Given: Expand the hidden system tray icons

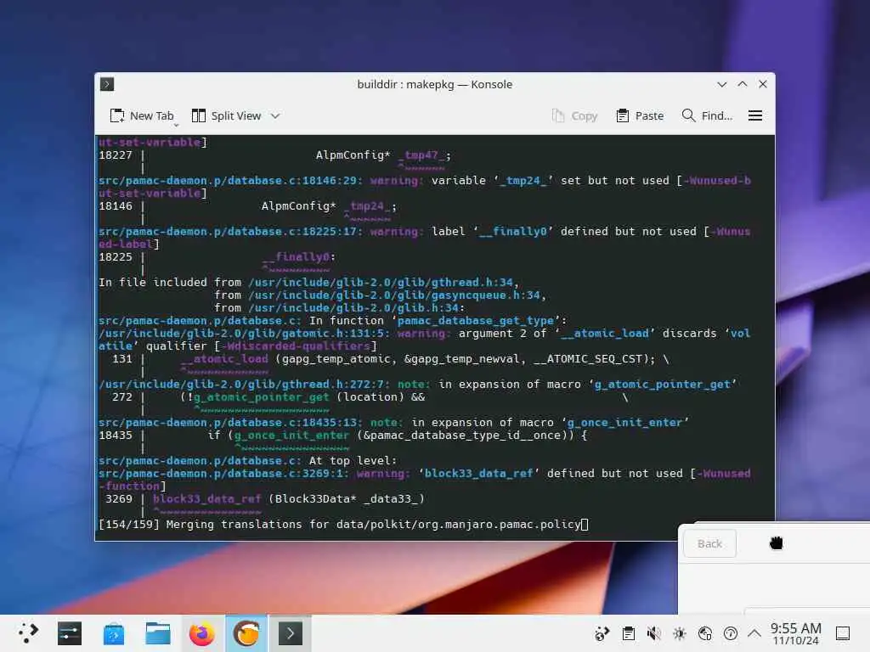Looking at the screenshot, I should click(754, 633).
